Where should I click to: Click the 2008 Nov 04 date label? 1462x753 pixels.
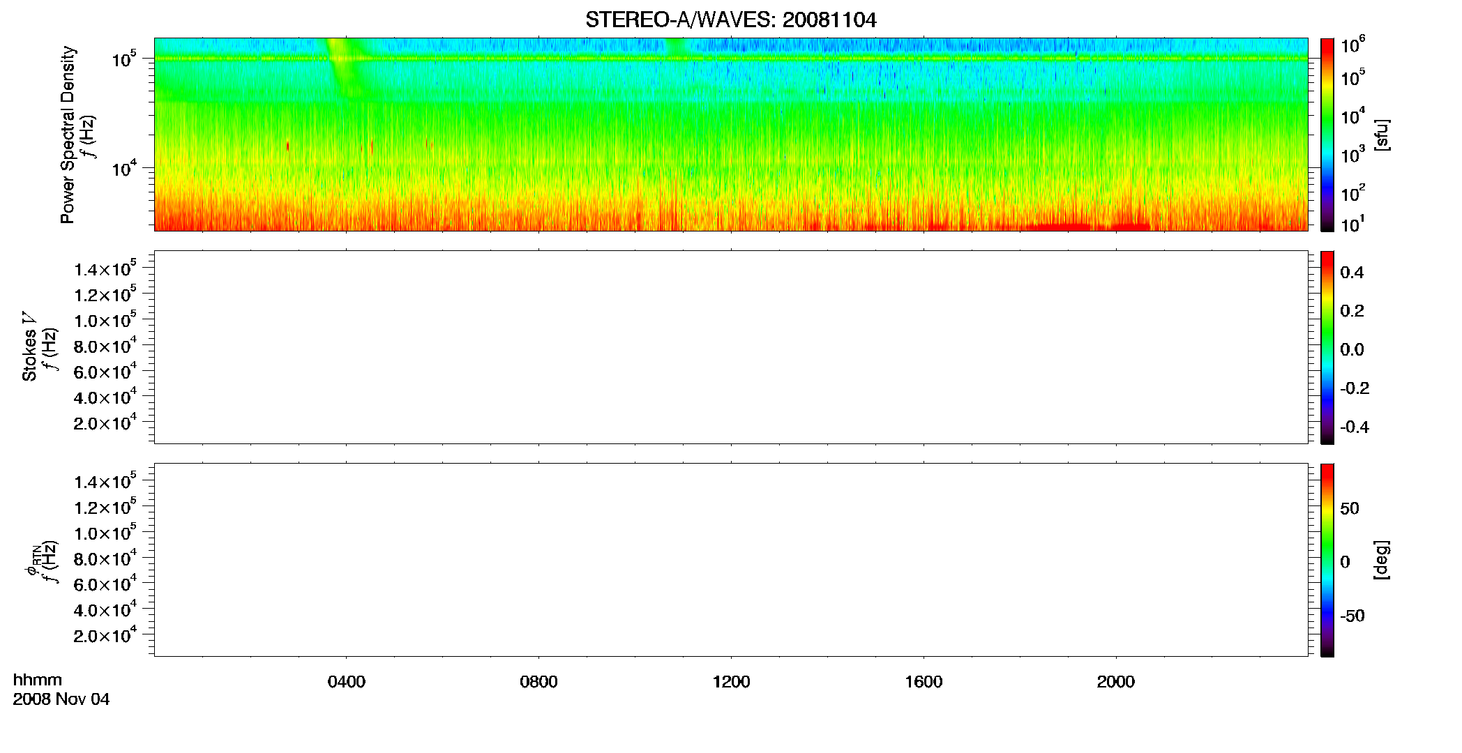61,699
